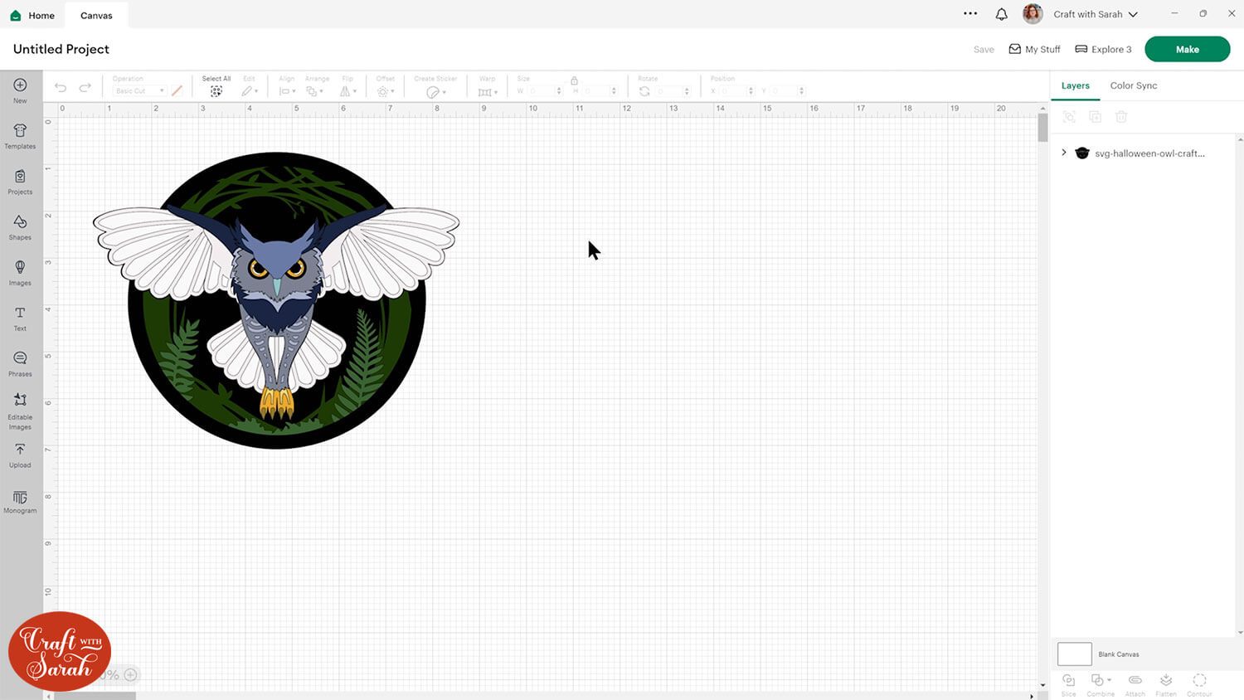The image size is (1244, 700).
Task: Open the Images library
Action: point(20,272)
